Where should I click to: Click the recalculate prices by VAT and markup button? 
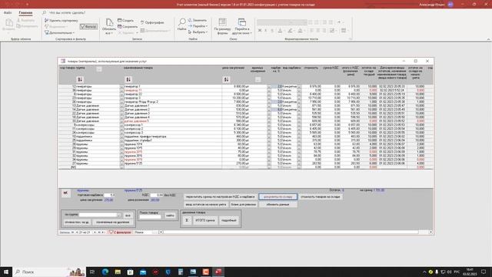[221, 197]
